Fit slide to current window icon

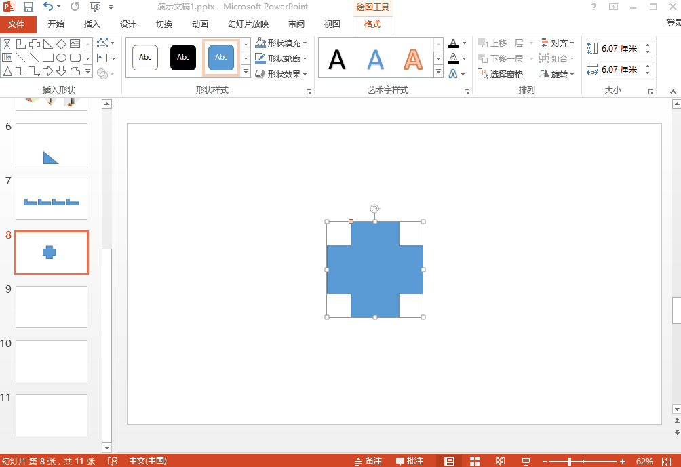click(666, 461)
